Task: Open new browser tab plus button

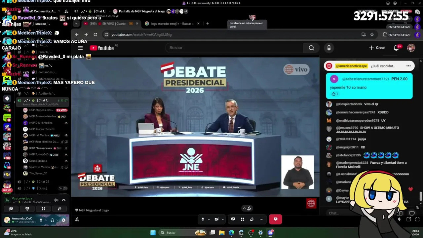Action: 208,23
